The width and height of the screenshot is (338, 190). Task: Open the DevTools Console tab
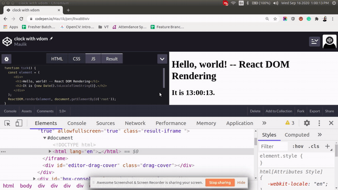[x=77, y=123]
